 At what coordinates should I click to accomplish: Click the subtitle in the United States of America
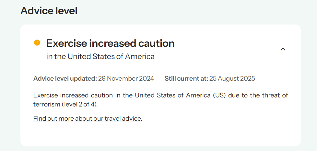click(100, 56)
